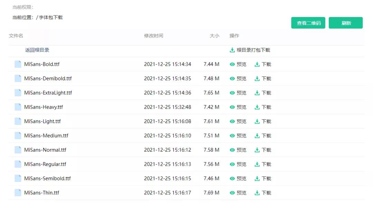Click download icon for MiSans-Semibold.ttf

coord(257,178)
